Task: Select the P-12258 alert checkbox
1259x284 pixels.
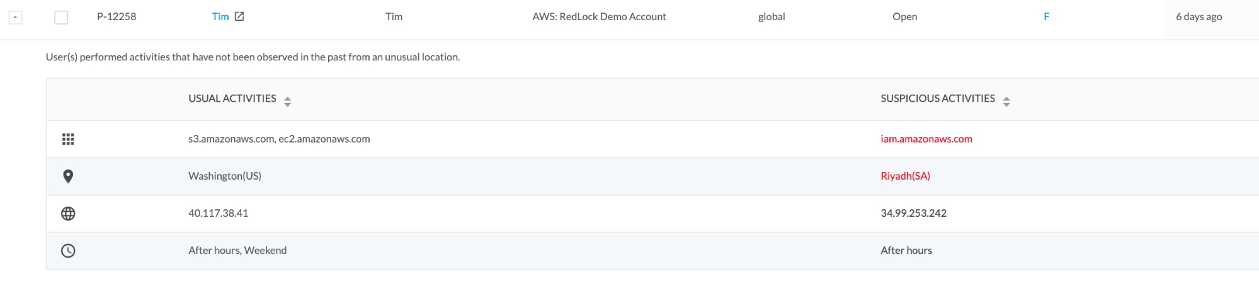Action: click(x=61, y=17)
